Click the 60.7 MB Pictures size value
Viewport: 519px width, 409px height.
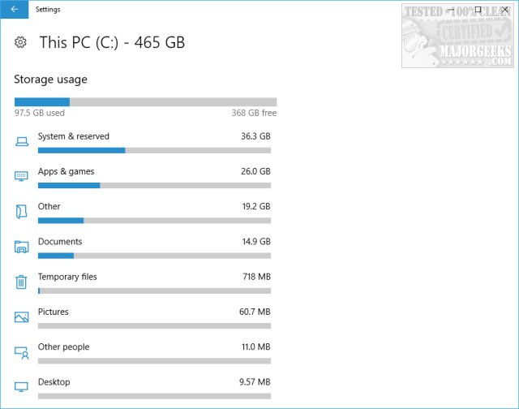255,312
